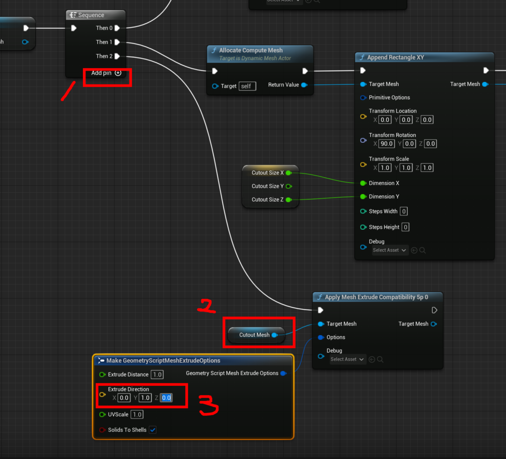The image size is (506, 459).
Task: Click the Cutout Size Y output pin
Action: 289,186
